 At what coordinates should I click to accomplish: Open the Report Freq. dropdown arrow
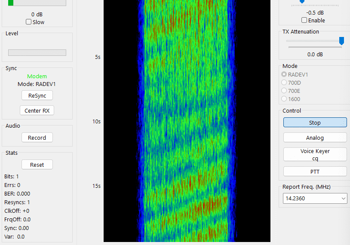coord(344,199)
